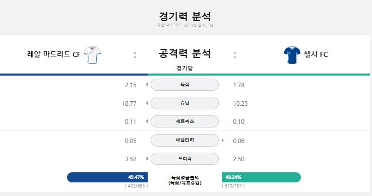The height and width of the screenshot is (196, 372).
Task: Click the left arrow beside 득점 pill
Action: (147, 85)
